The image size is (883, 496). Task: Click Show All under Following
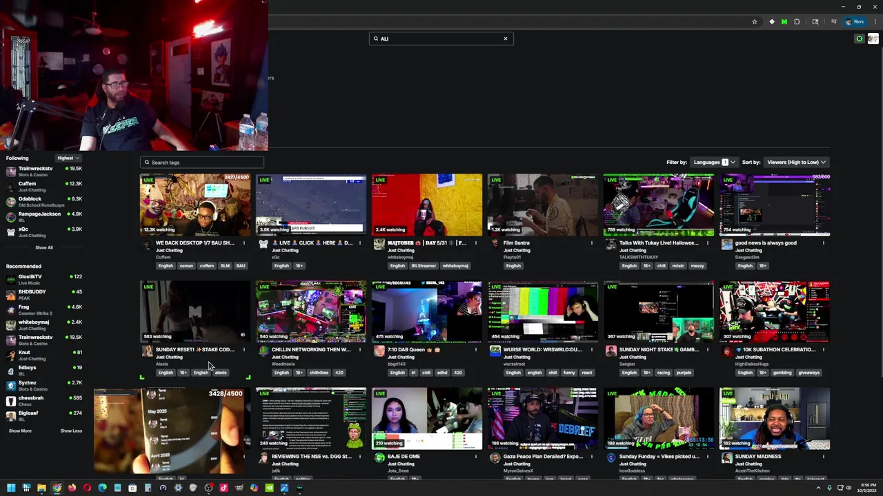point(44,247)
